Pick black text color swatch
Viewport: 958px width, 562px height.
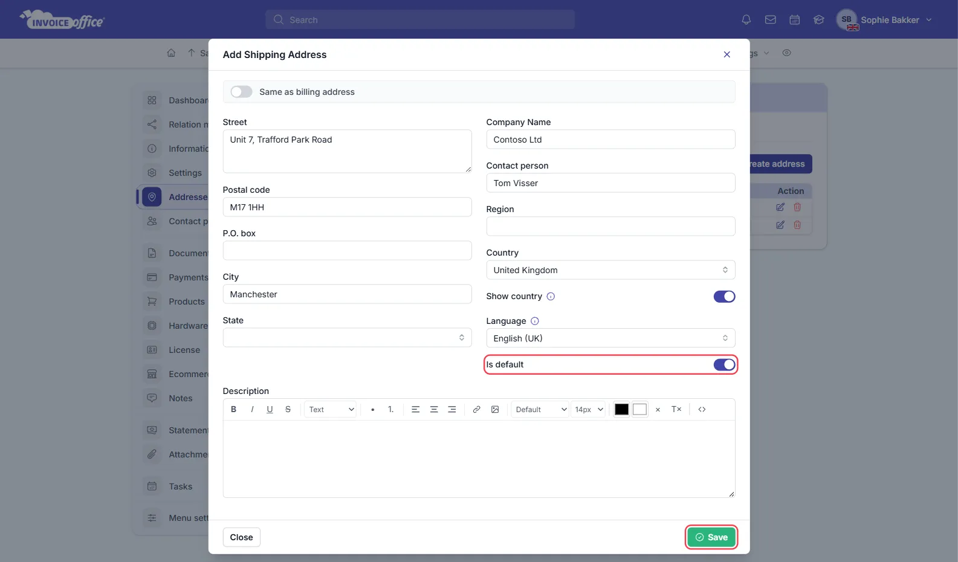pos(621,410)
